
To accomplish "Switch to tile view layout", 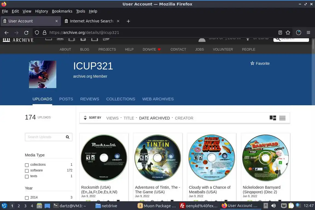I will [x=273, y=118].
